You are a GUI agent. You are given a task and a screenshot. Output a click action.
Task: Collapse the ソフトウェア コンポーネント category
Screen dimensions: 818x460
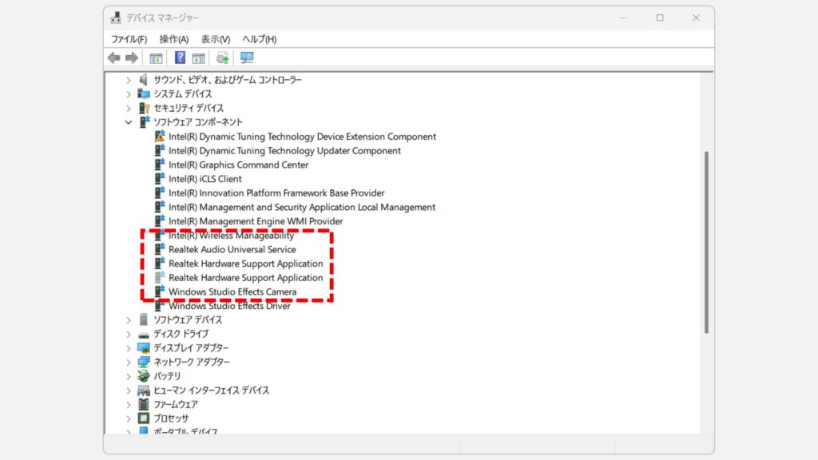point(128,122)
